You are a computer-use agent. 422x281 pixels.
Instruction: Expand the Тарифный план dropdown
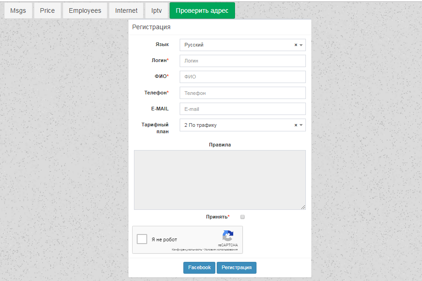(x=238, y=125)
